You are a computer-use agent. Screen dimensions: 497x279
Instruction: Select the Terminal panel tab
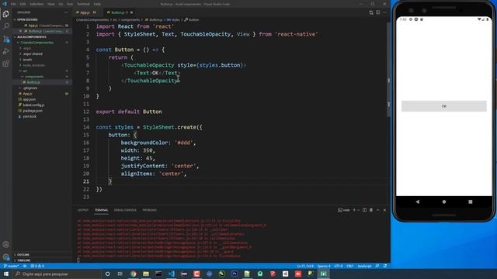[101, 210]
